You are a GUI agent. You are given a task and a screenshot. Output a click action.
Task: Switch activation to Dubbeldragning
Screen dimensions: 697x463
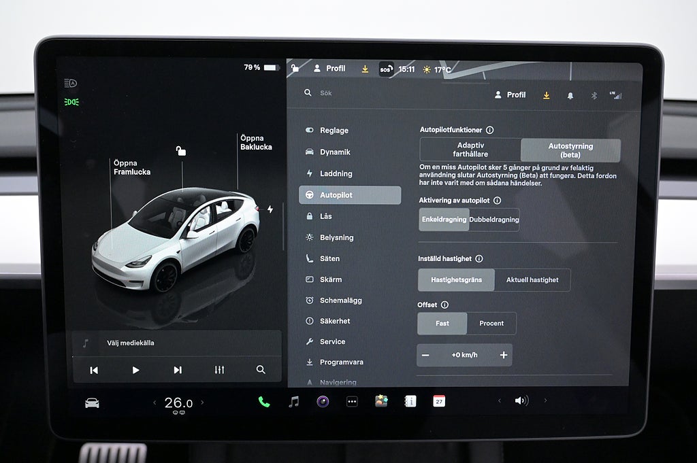click(494, 220)
